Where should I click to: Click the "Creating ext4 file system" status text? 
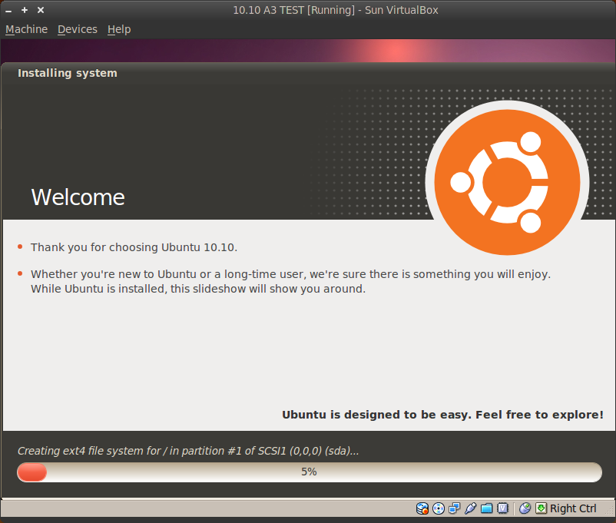[x=187, y=451]
